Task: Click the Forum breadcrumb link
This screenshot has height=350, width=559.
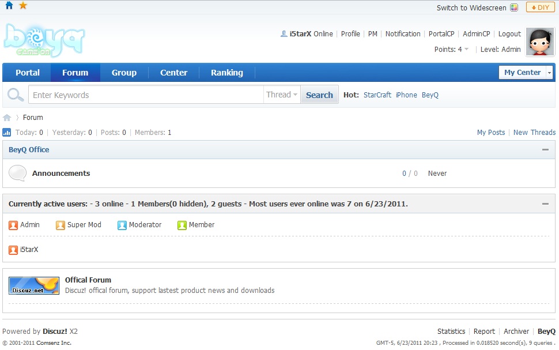Action: (33, 118)
